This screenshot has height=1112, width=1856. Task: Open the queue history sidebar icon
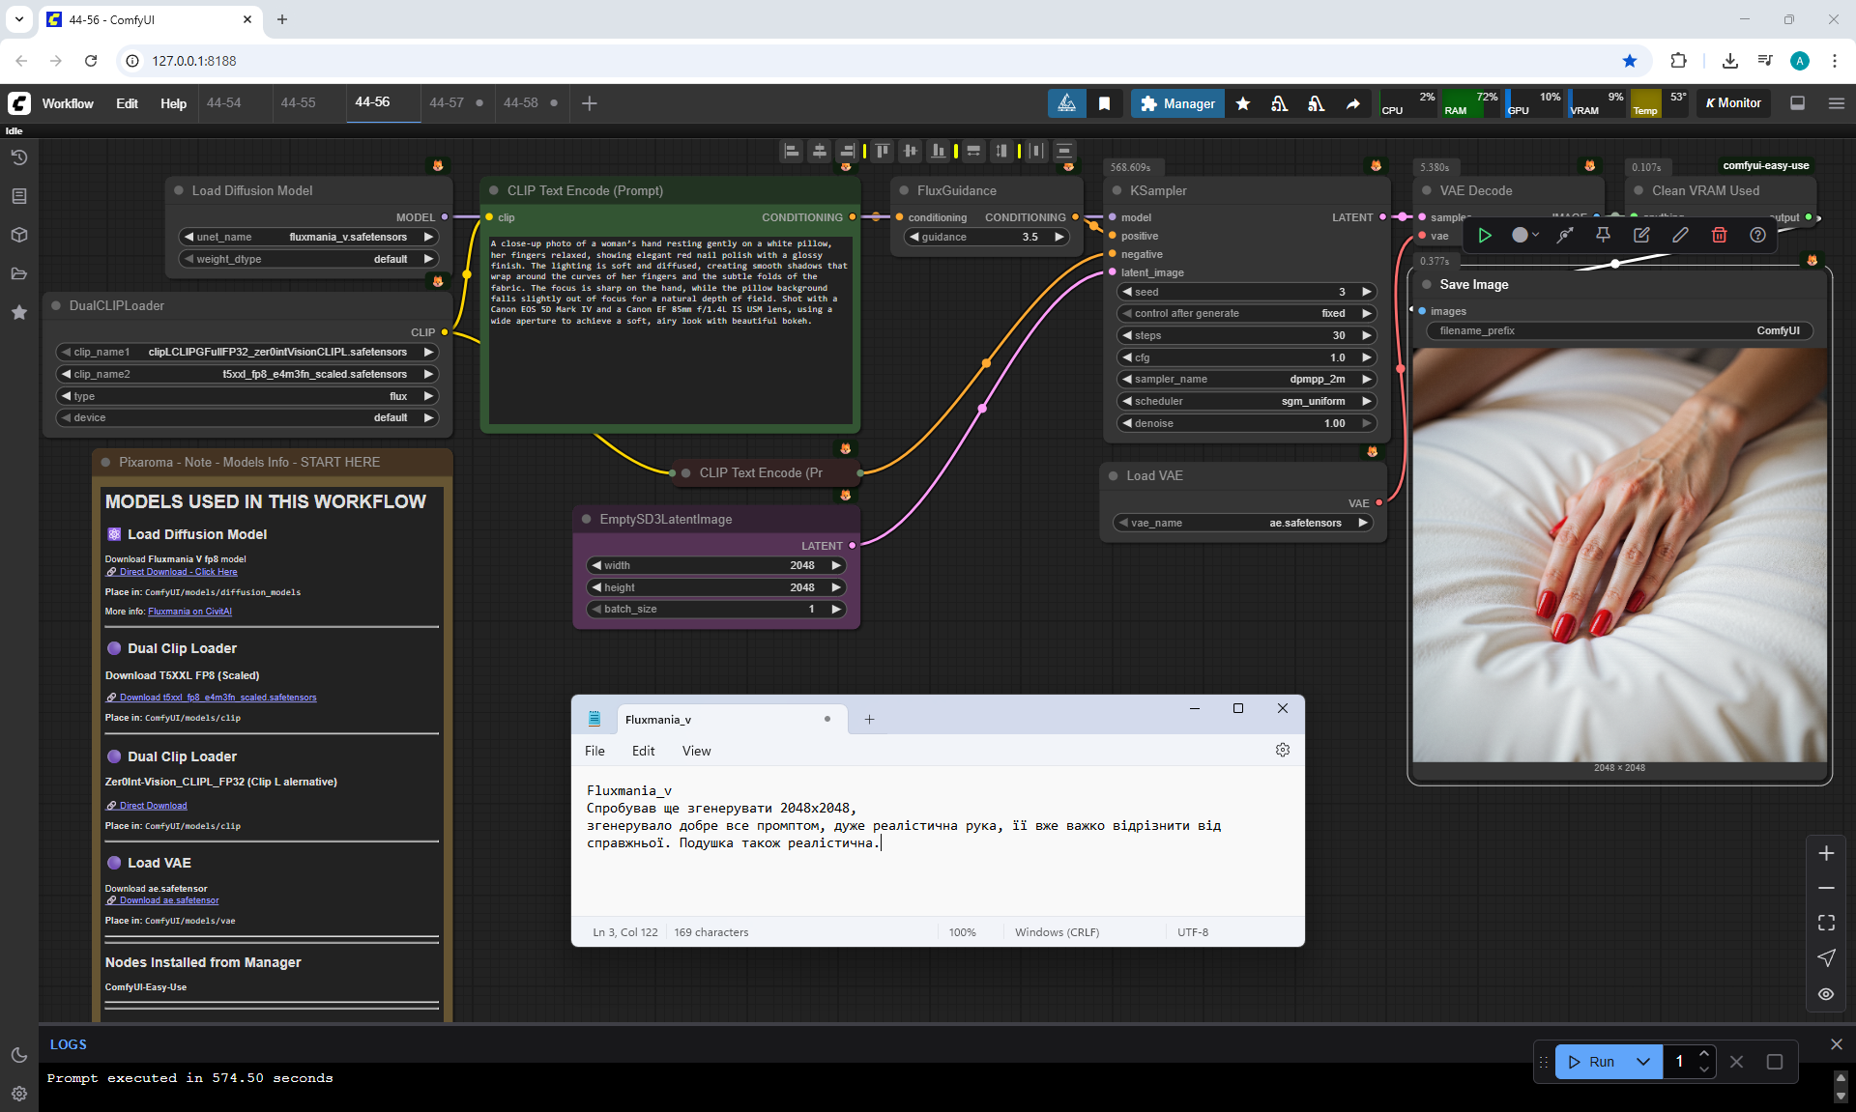(18, 157)
